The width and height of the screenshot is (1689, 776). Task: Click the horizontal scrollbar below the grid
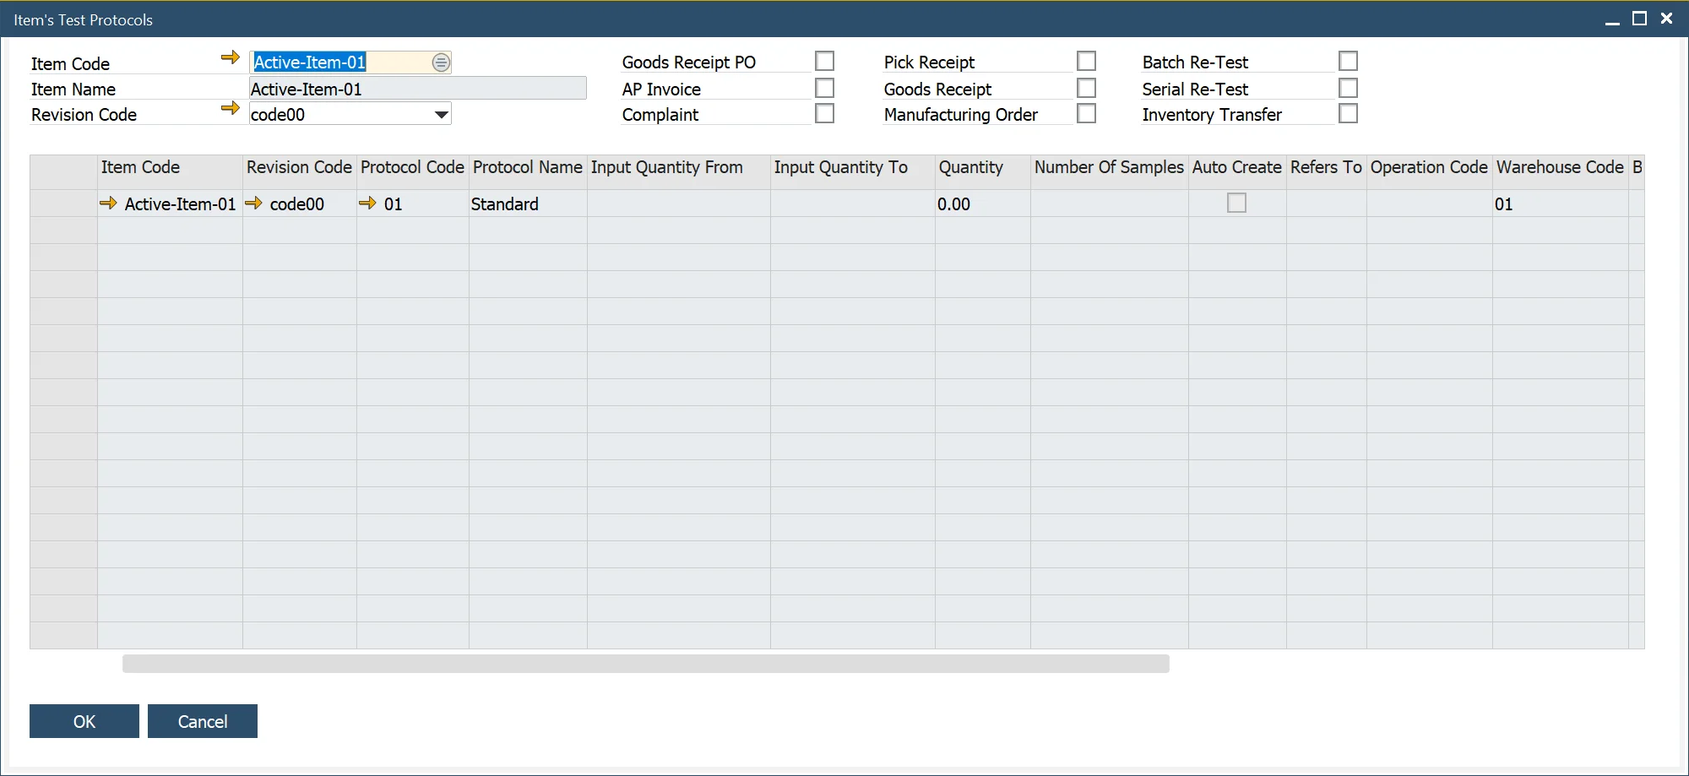(x=645, y=664)
